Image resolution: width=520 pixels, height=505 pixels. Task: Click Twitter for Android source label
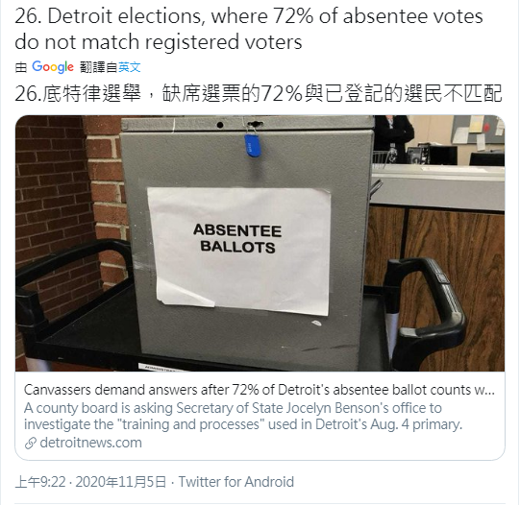click(x=236, y=482)
